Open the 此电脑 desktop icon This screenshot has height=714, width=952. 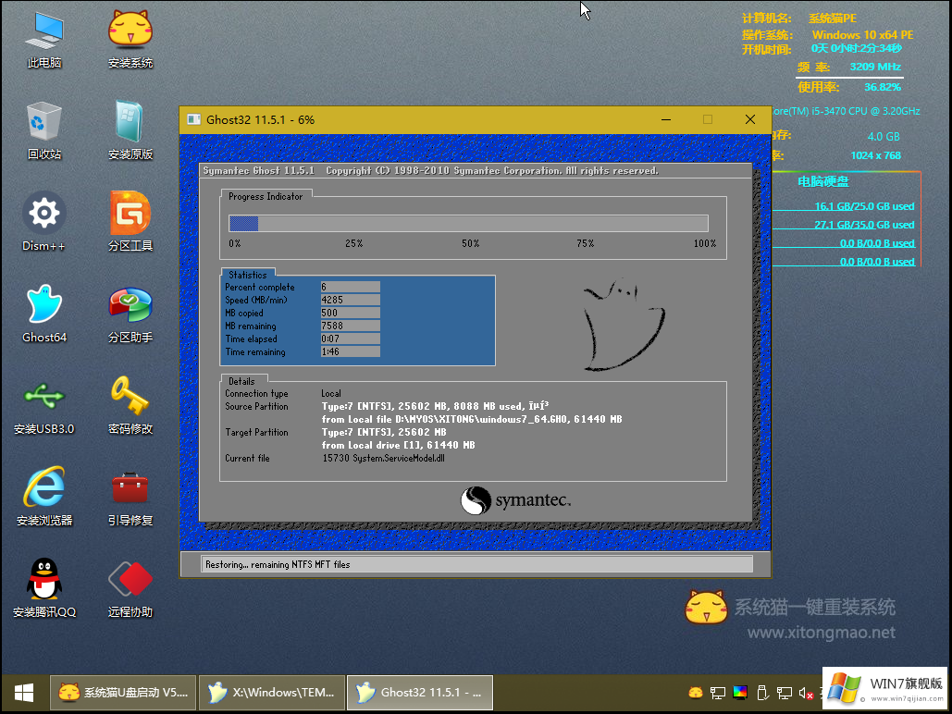(44, 40)
